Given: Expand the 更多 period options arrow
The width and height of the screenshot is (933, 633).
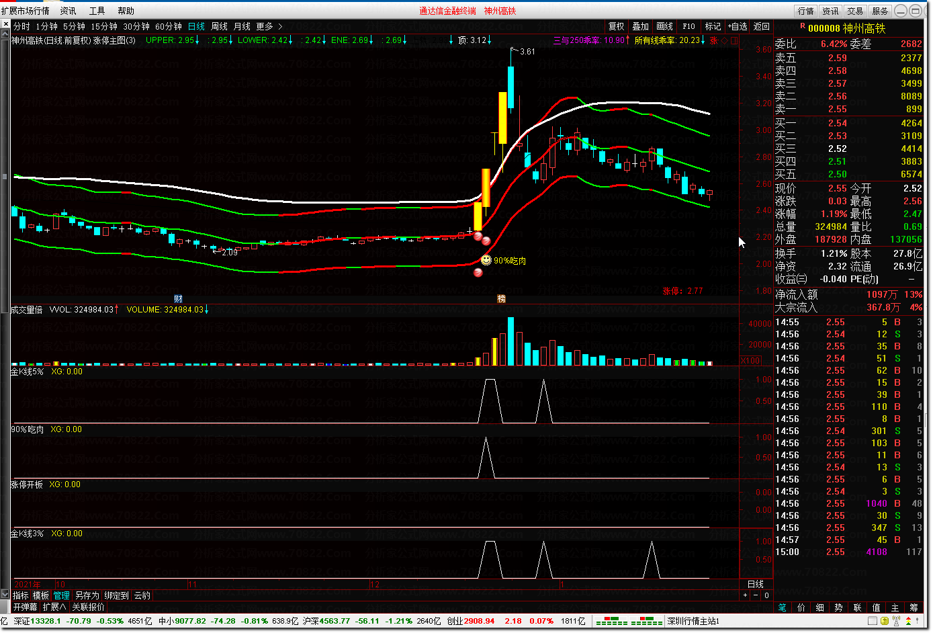Looking at the screenshot, I should [x=280, y=26].
